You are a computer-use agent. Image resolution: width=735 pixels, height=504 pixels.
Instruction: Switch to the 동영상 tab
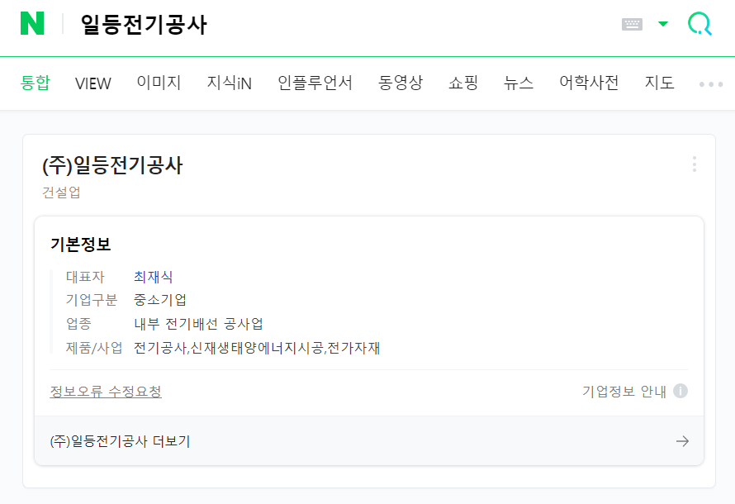tap(401, 83)
